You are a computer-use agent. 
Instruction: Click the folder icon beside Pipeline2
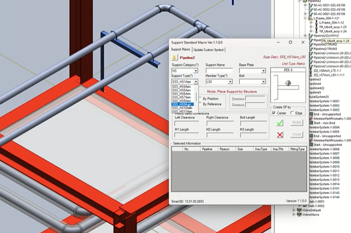pyautogui.click(x=174, y=58)
